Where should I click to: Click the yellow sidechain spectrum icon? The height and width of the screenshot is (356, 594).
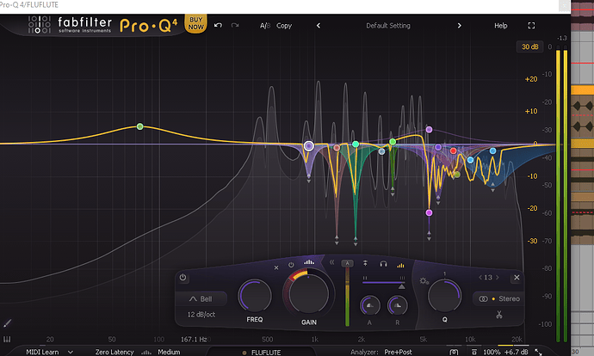pos(400,265)
